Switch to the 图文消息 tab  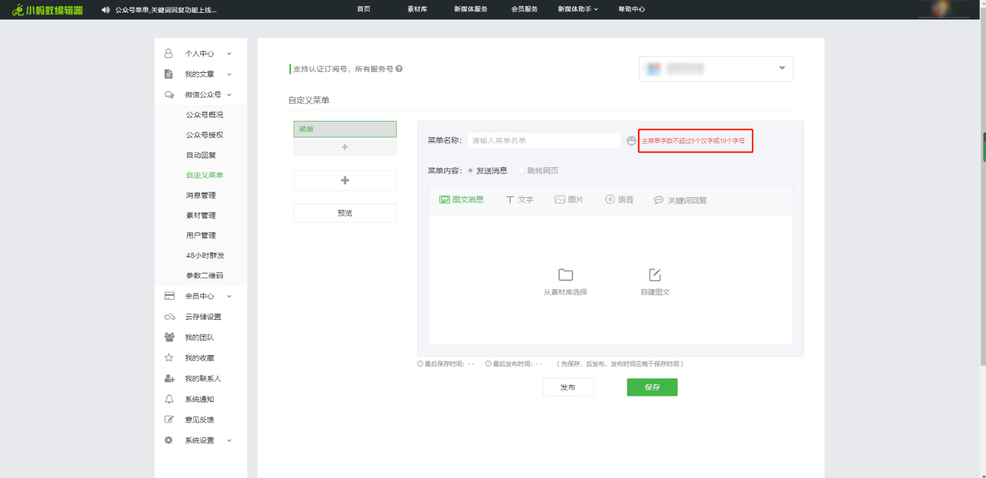462,200
